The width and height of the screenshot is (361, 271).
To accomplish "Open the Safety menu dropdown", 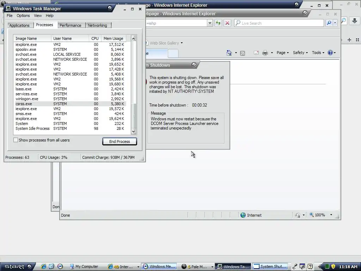I will click(x=300, y=53).
